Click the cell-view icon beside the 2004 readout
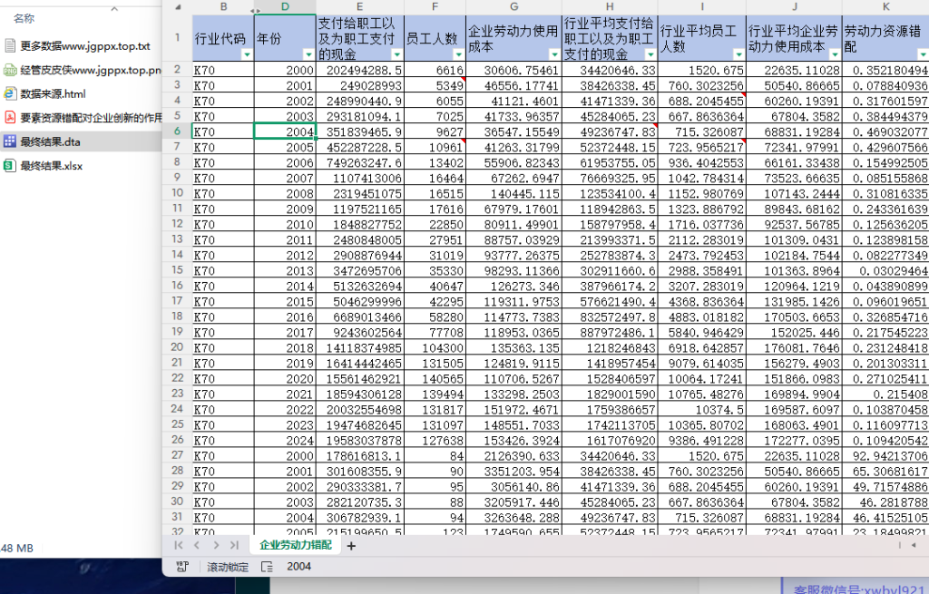Viewport: 929px width, 594px height. coord(268,567)
